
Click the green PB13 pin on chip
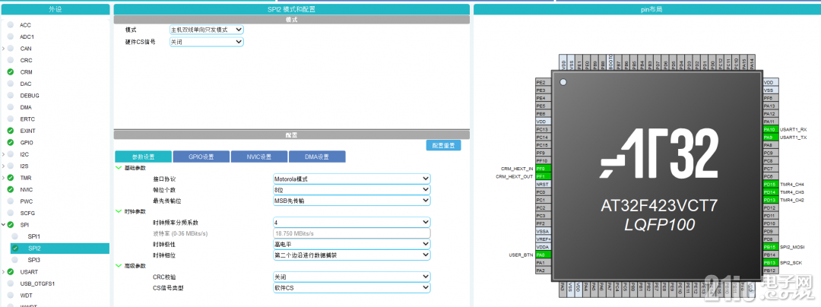tap(769, 262)
